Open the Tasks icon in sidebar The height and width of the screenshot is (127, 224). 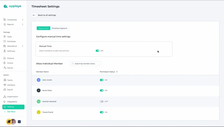4,36
